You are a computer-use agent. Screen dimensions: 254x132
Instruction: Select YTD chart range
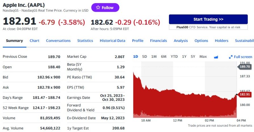click(x=174, y=56)
